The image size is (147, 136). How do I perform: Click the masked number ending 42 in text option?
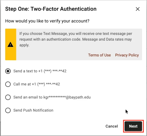click(55, 71)
